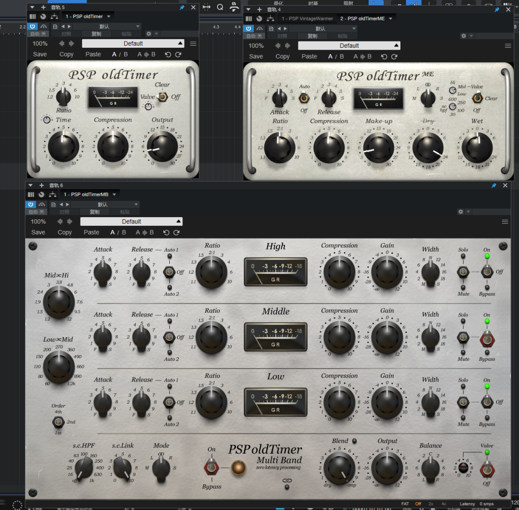Click the routing icon in 音轨 5 window

[54, 16]
